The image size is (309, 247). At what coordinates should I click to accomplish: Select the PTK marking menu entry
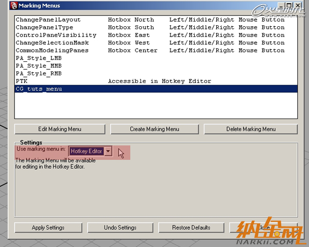click(x=22, y=81)
